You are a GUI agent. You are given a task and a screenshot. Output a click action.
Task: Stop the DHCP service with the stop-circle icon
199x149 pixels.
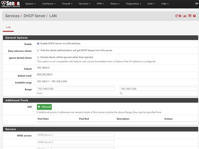click(180, 16)
